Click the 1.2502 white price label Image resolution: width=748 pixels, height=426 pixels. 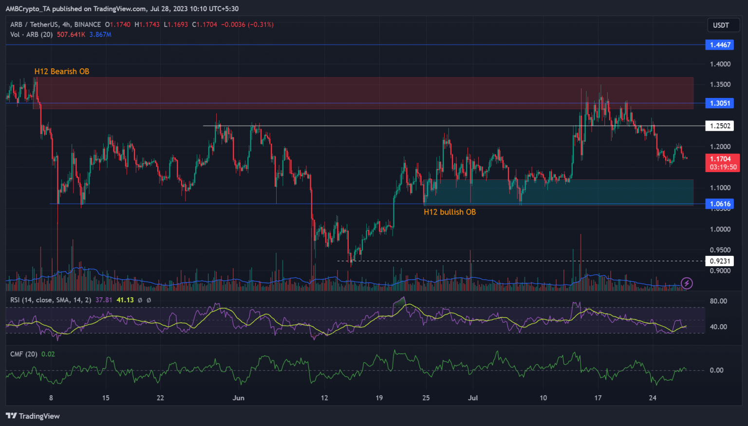[x=720, y=126]
